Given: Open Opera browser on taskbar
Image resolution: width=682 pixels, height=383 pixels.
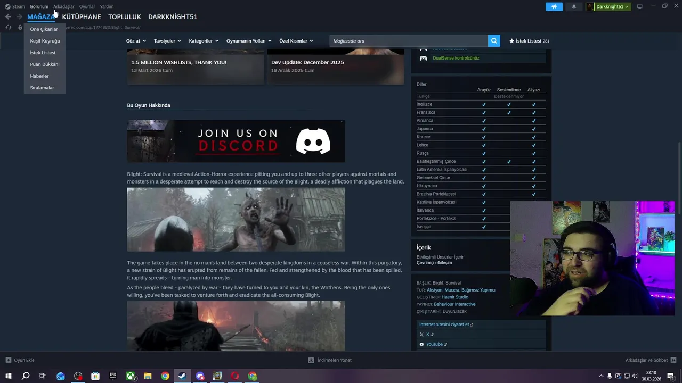Looking at the screenshot, I should point(235,376).
